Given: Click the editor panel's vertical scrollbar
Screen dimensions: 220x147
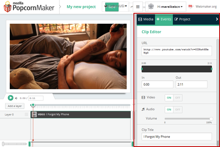Looking at the screenshot, I should 218,92.
